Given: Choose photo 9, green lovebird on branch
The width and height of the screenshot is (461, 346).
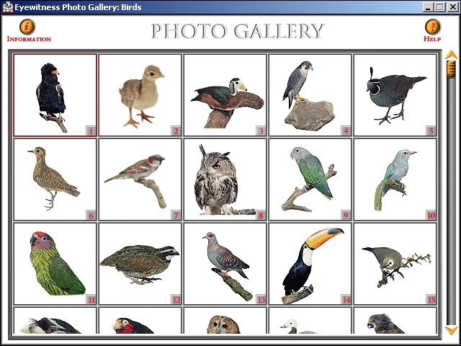Looking at the screenshot, I should pos(310,179).
